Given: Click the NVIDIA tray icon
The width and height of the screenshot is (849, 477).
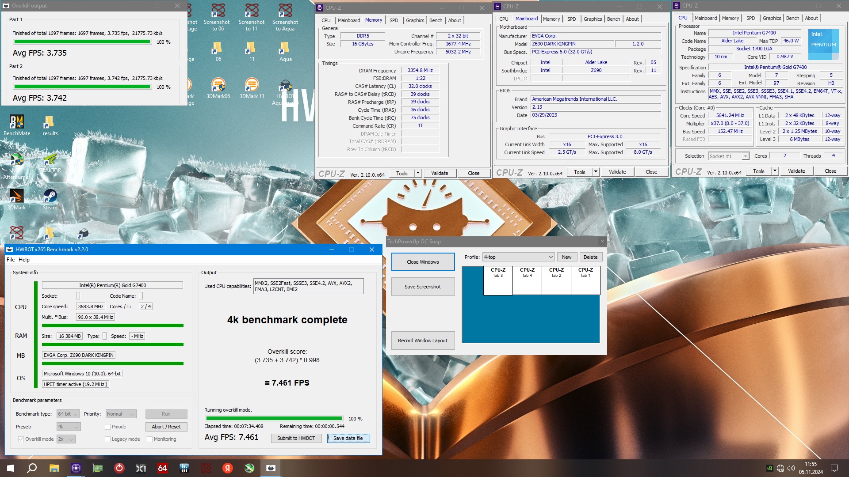Looking at the screenshot, I should click(769, 468).
